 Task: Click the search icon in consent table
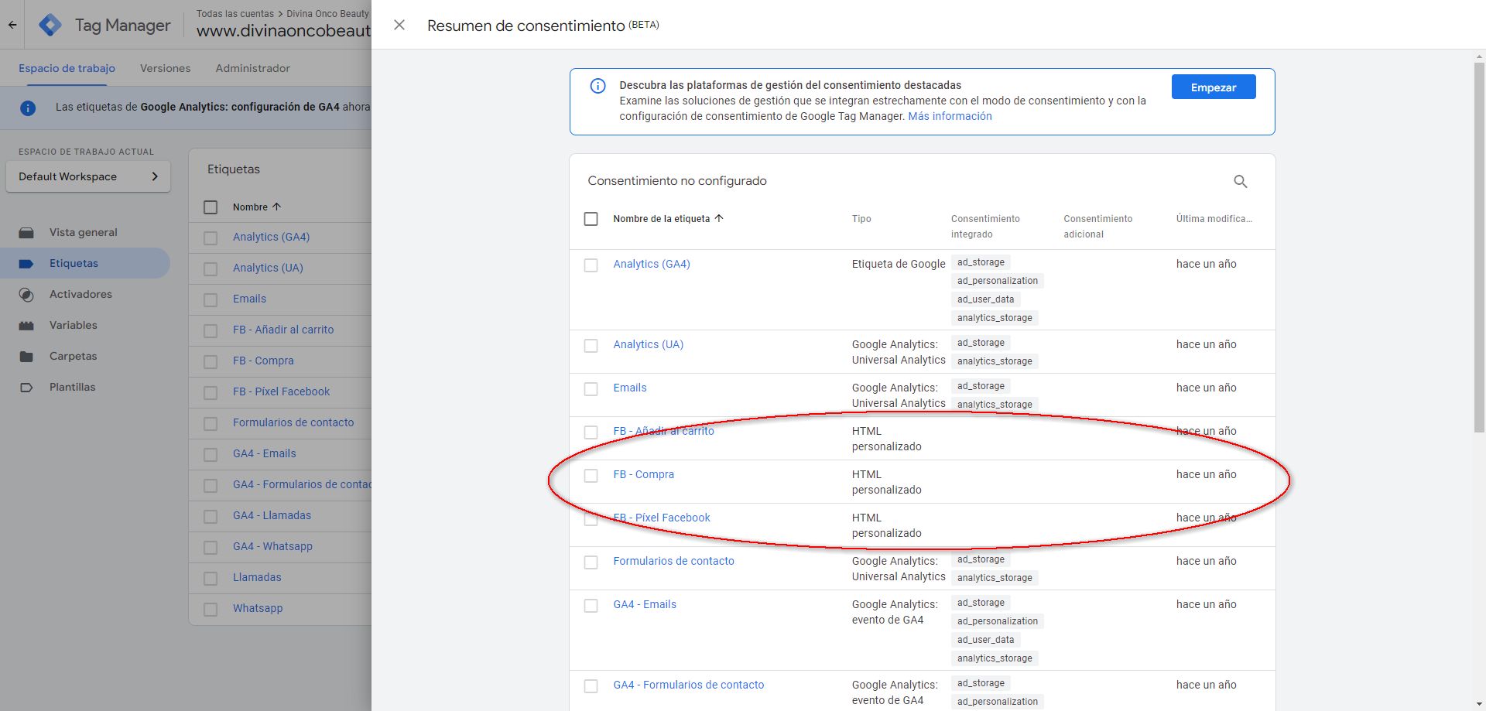pyautogui.click(x=1240, y=181)
